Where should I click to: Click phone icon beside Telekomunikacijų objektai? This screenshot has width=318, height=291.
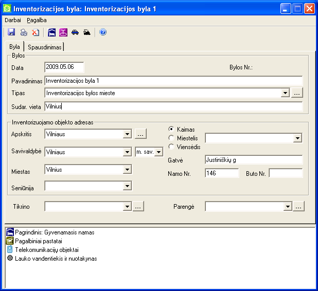tap(10, 249)
